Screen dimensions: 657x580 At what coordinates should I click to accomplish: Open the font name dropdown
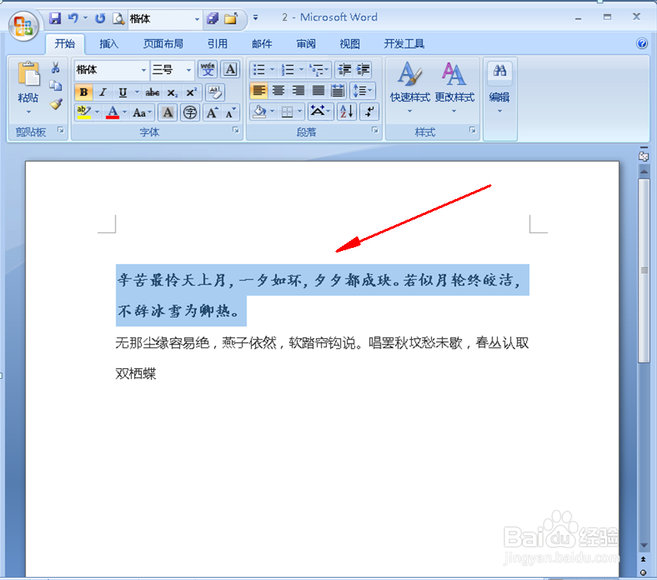(144, 70)
